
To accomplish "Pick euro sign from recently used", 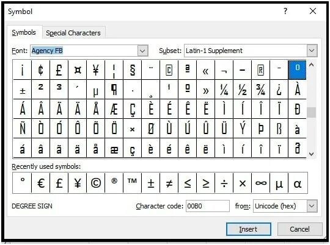I will coord(40,183).
